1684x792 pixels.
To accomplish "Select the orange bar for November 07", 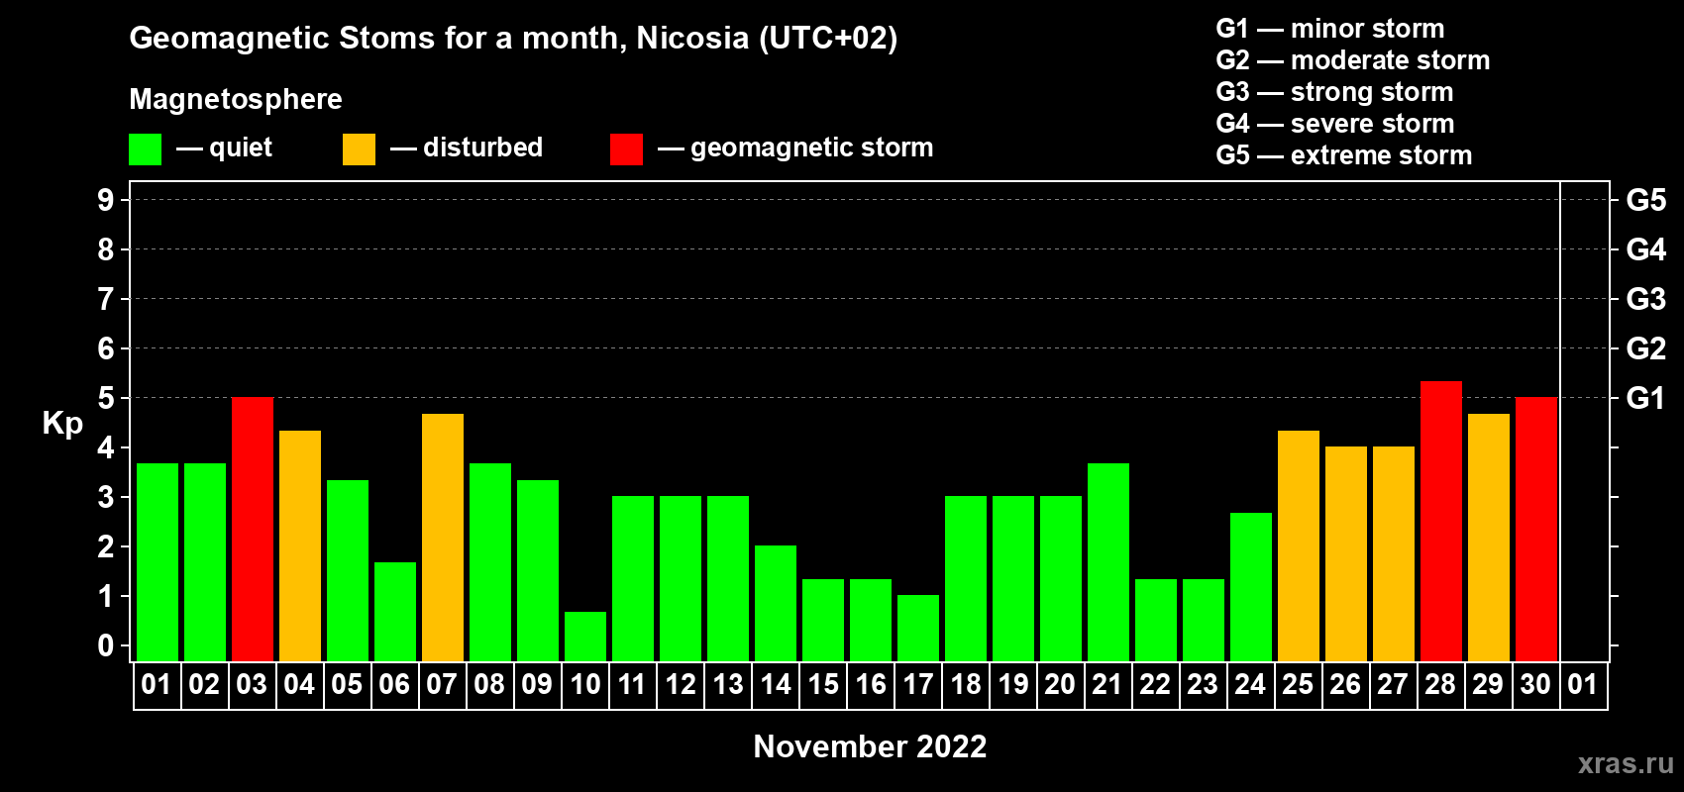I will click(x=443, y=538).
